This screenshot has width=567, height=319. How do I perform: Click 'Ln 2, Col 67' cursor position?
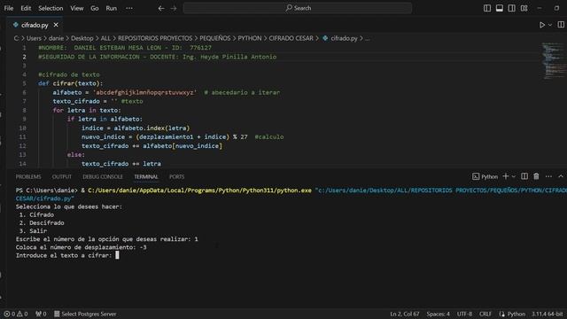tap(404, 314)
